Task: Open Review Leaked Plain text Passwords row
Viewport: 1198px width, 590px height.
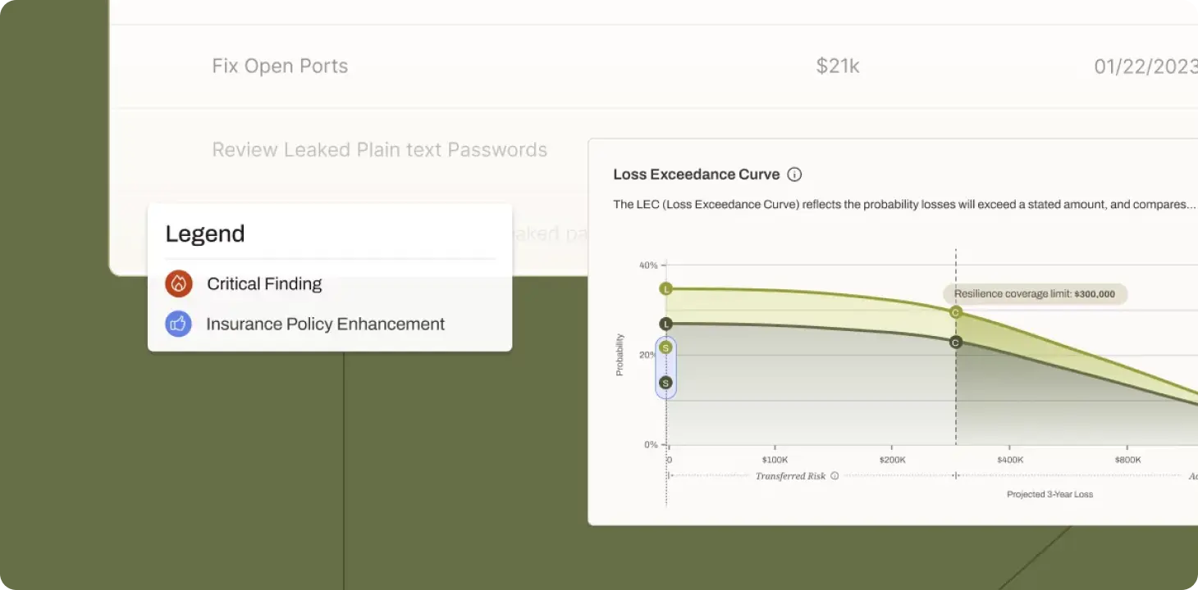Action: point(379,150)
